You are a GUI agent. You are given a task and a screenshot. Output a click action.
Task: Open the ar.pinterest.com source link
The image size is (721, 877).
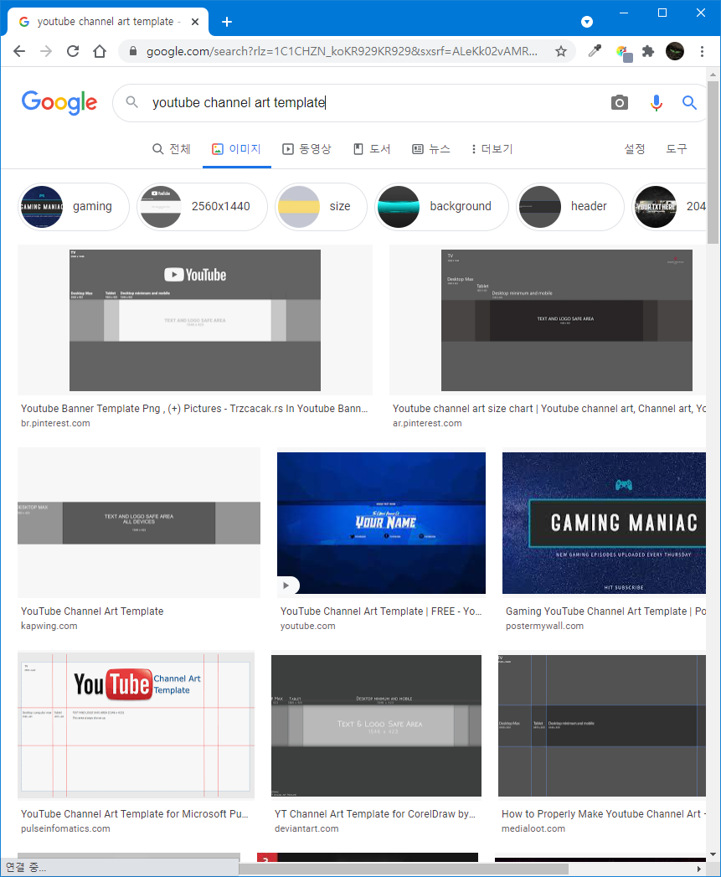click(427, 423)
